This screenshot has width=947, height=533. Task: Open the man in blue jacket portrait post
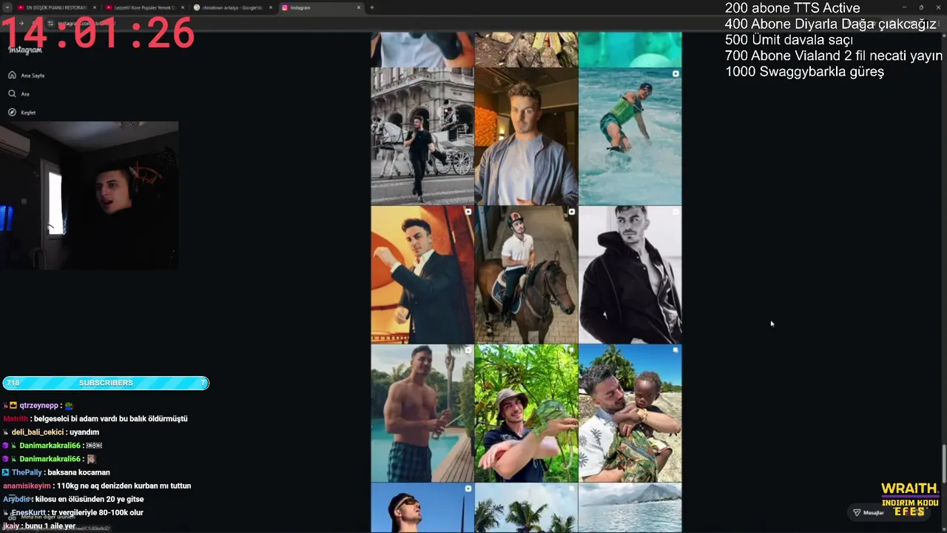coord(526,136)
